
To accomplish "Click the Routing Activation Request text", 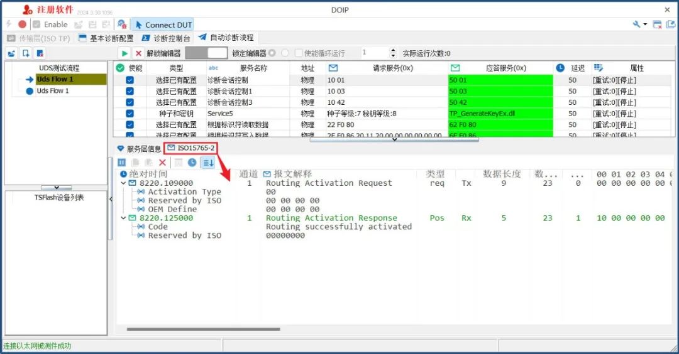I will [x=329, y=183].
